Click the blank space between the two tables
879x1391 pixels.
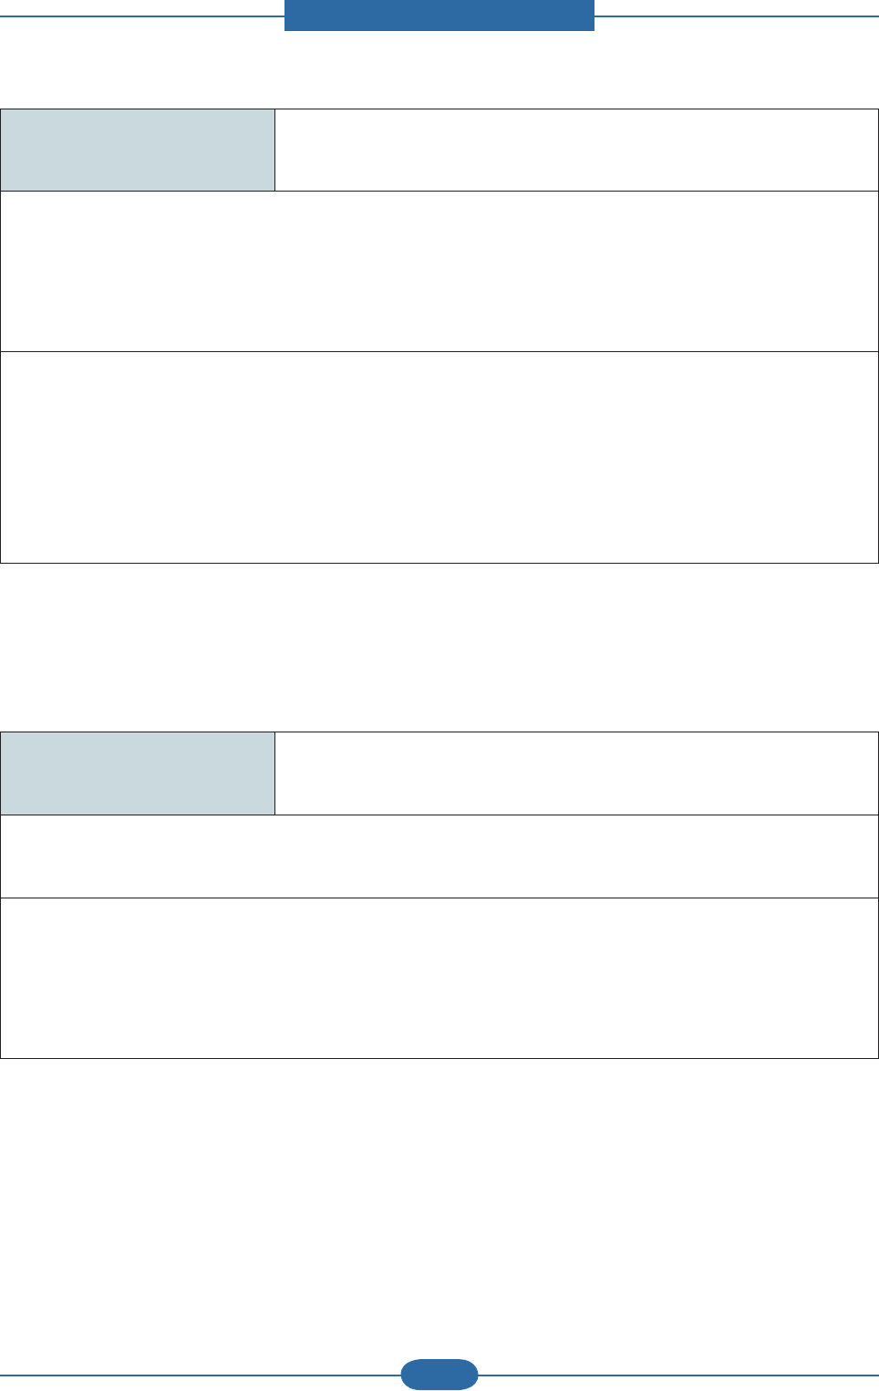pyautogui.click(x=439, y=647)
